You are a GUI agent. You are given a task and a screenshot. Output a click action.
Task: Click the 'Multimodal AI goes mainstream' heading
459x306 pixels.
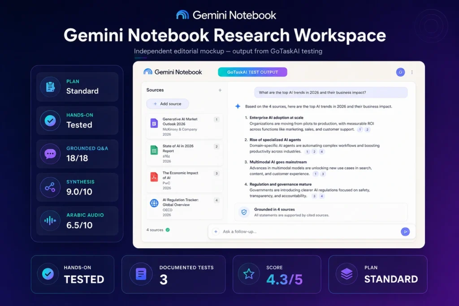278,162
